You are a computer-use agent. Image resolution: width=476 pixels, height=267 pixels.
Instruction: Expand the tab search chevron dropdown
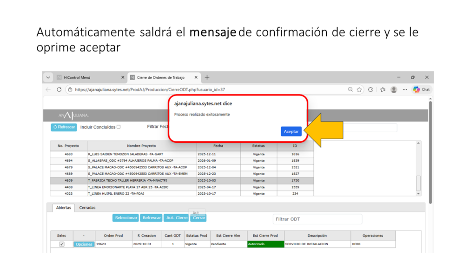point(48,77)
